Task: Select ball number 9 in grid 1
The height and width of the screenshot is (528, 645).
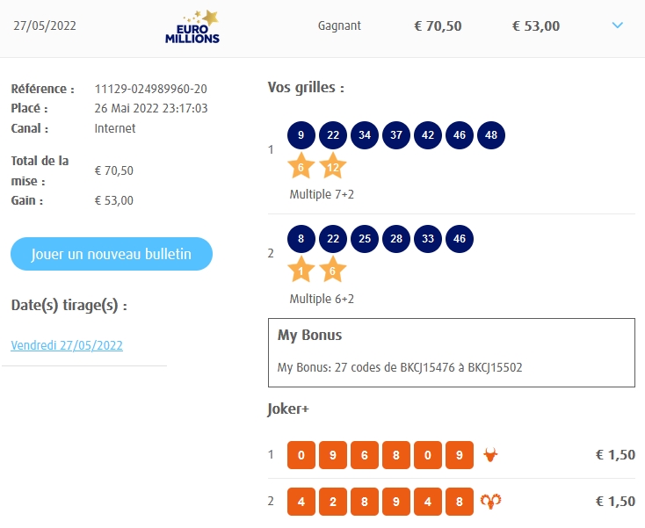Action: (301, 135)
